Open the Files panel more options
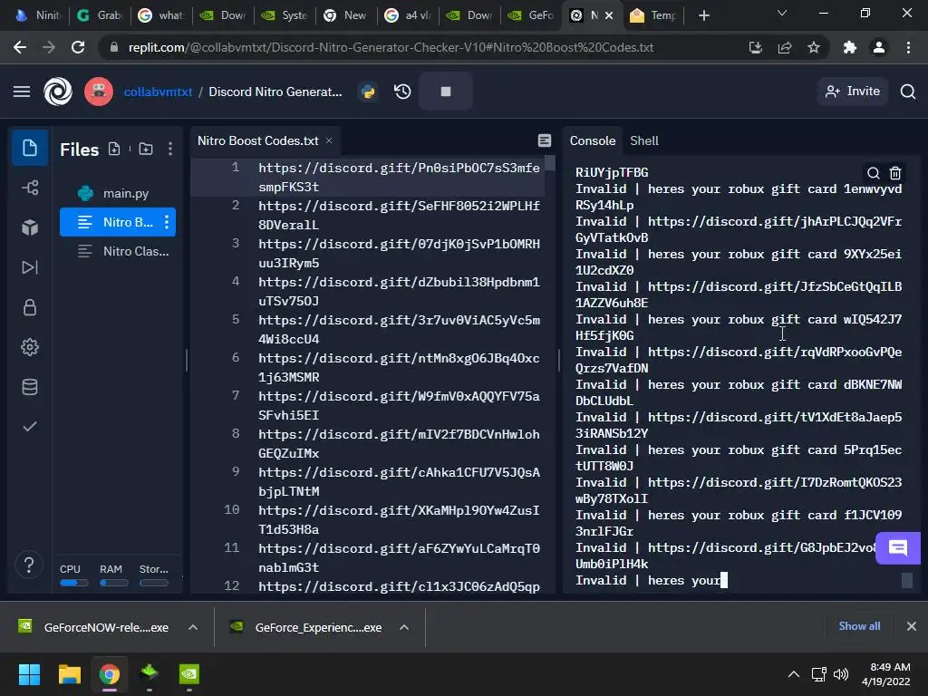Viewport: 928px width, 696px height. (x=170, y=150)
